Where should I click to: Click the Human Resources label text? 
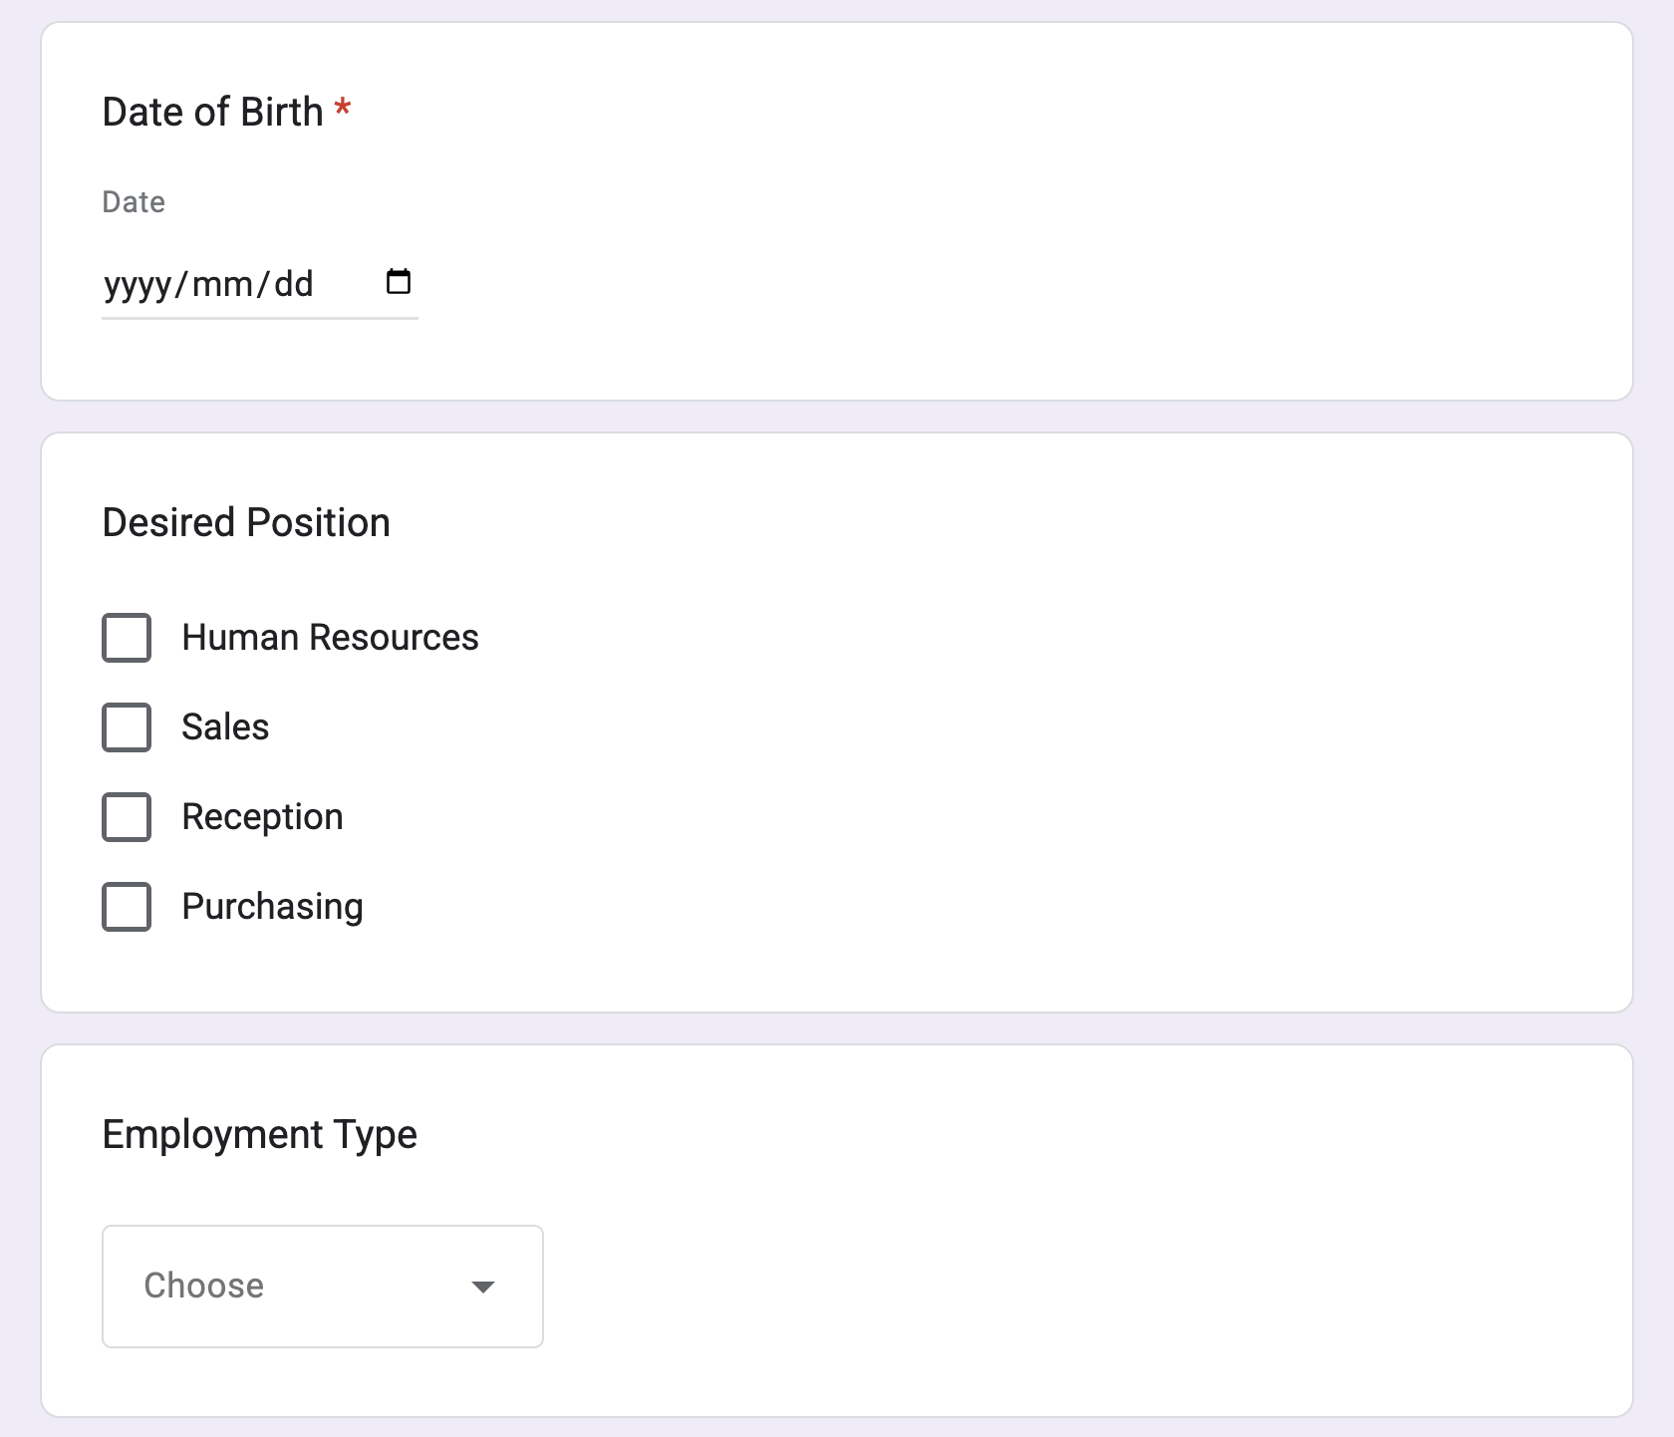pos(330,638)
